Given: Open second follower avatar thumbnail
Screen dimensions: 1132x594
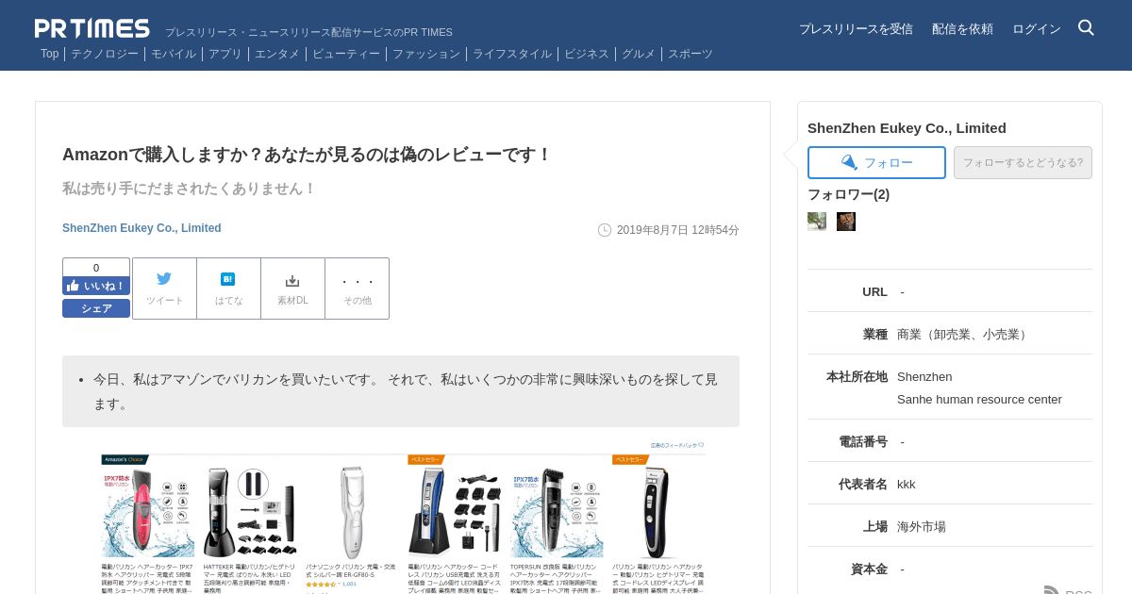Looking at the screenshot, I should 846,222.
